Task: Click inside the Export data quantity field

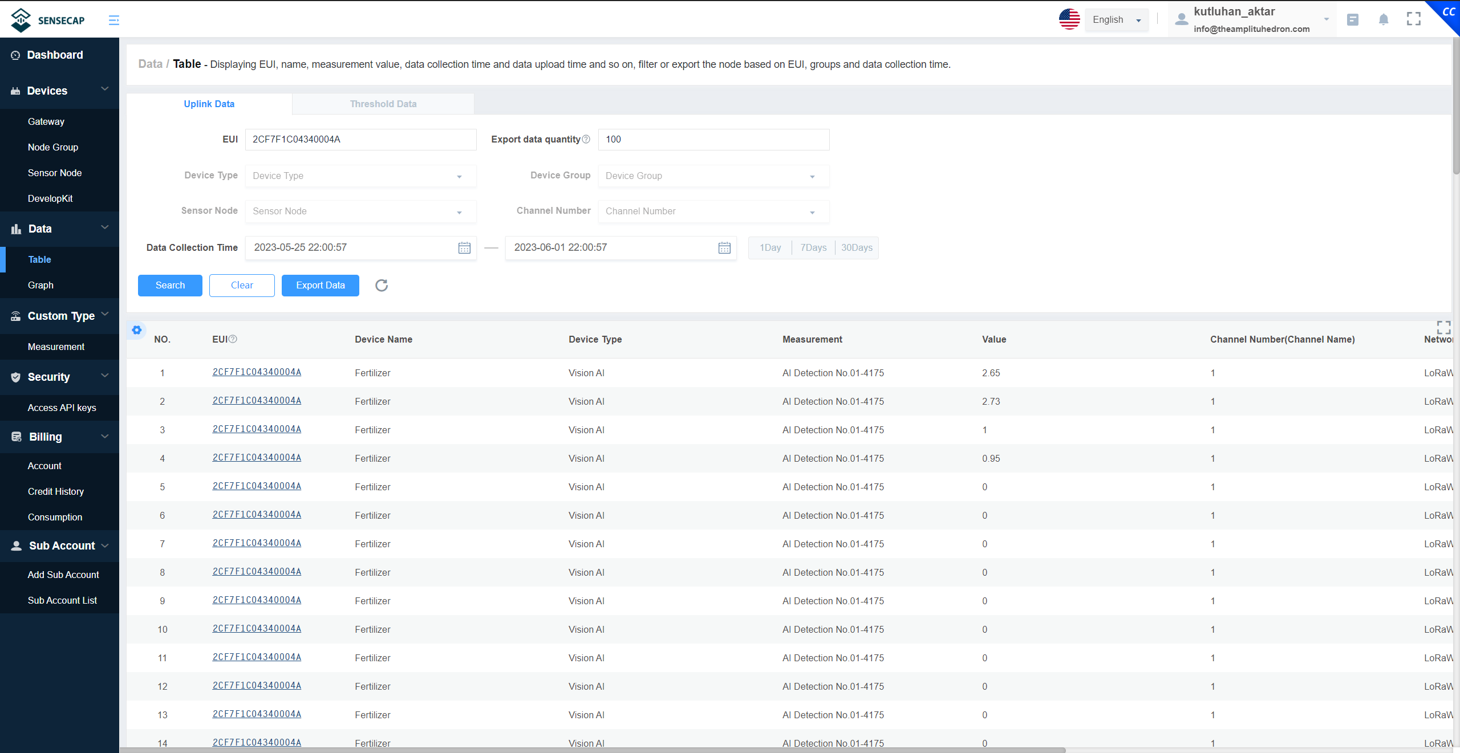Action: coord(712,139)
